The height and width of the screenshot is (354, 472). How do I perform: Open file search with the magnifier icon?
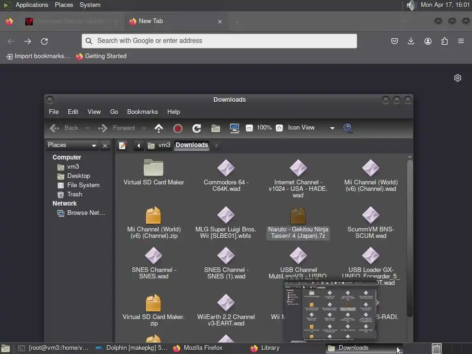(348, 128)
